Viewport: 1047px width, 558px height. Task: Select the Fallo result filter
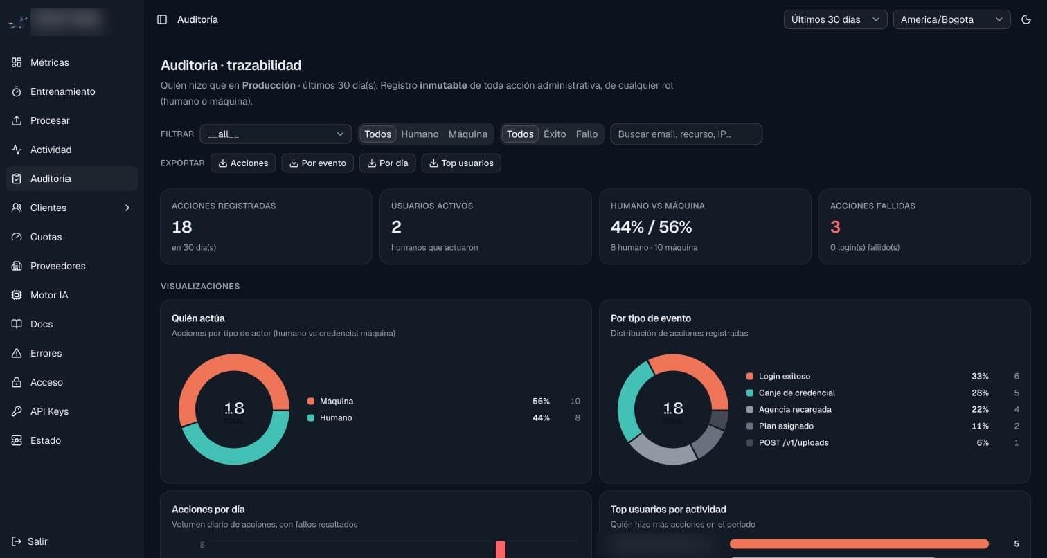point(587,134)
